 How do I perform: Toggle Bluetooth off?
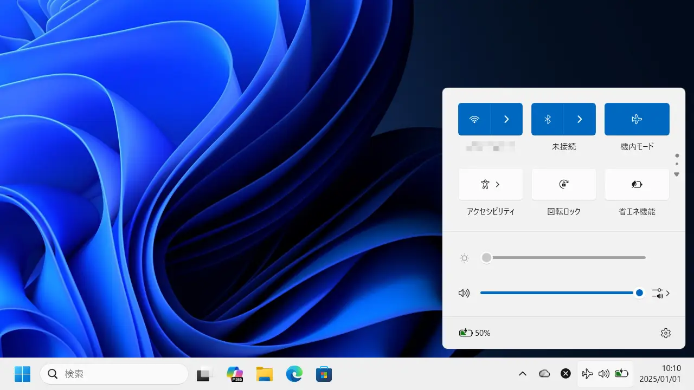click(x=548, y=119)
